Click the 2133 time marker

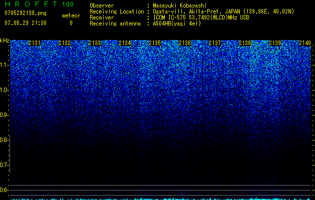click(x=95, y=43)
